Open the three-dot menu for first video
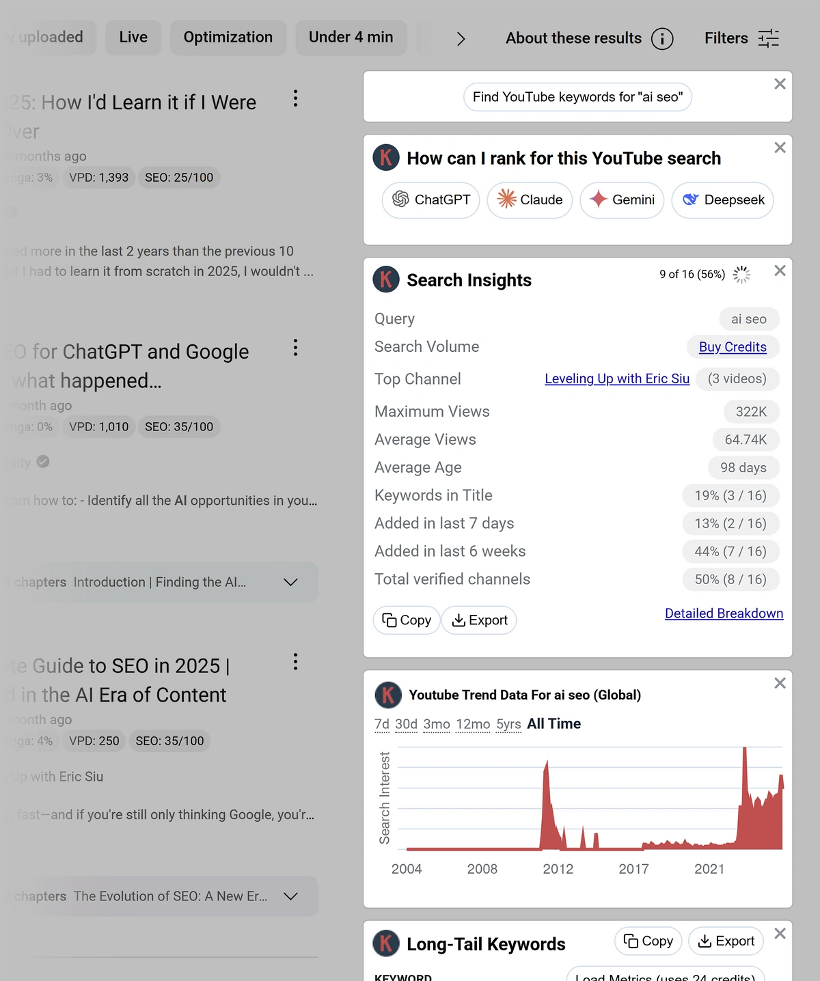The height and width of the screenshot is (981, 820). pos(295,98)
